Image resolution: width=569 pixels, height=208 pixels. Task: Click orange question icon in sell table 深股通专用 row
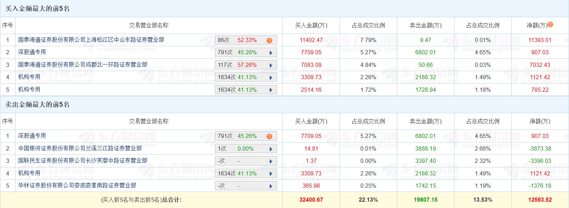pyautogui.click(x=269, y=137)
